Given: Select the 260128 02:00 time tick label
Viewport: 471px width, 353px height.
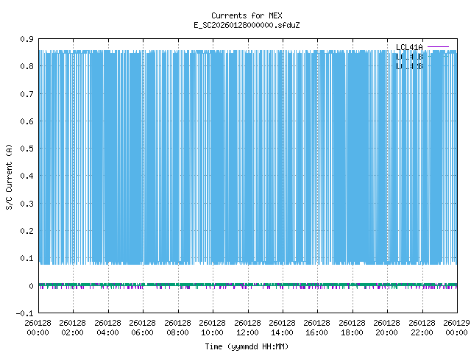Looking at the screenshot, I should point(73,327).
